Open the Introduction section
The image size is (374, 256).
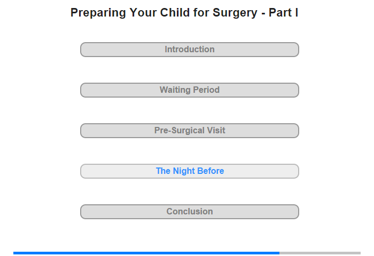[x=189, y=50]
